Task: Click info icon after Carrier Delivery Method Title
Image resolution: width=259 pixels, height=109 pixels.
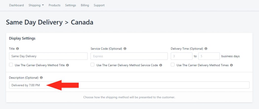Action: point(67,65)
